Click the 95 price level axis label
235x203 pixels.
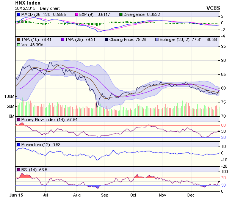pos(224,47)
